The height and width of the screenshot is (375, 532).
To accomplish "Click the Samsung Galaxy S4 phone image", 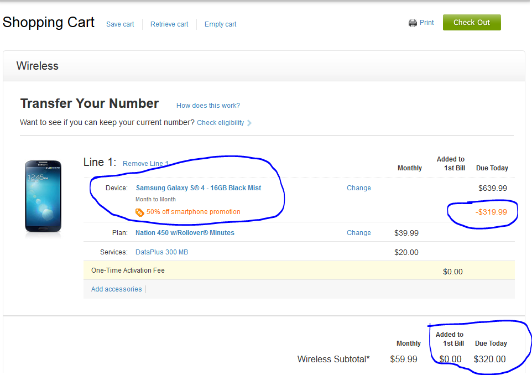I will pos(43,196).
